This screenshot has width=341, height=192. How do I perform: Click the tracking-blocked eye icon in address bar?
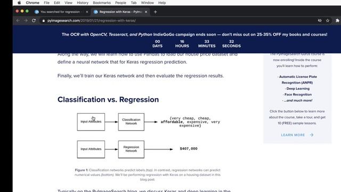pyautogui.click(x=320, y=20)
